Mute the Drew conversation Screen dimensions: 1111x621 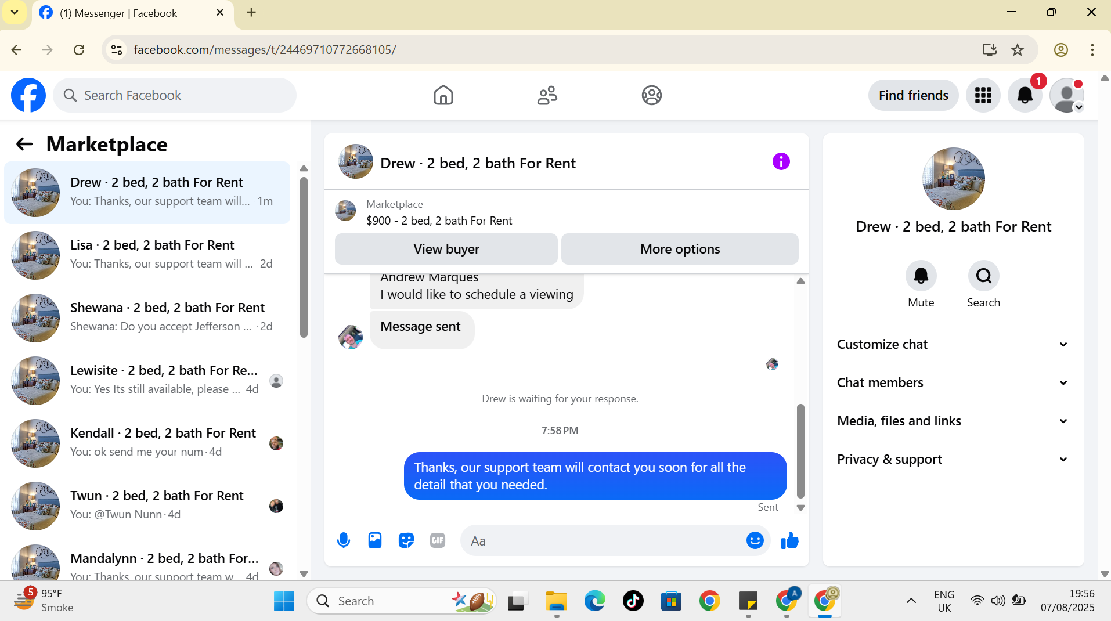[x=921, y=276]
